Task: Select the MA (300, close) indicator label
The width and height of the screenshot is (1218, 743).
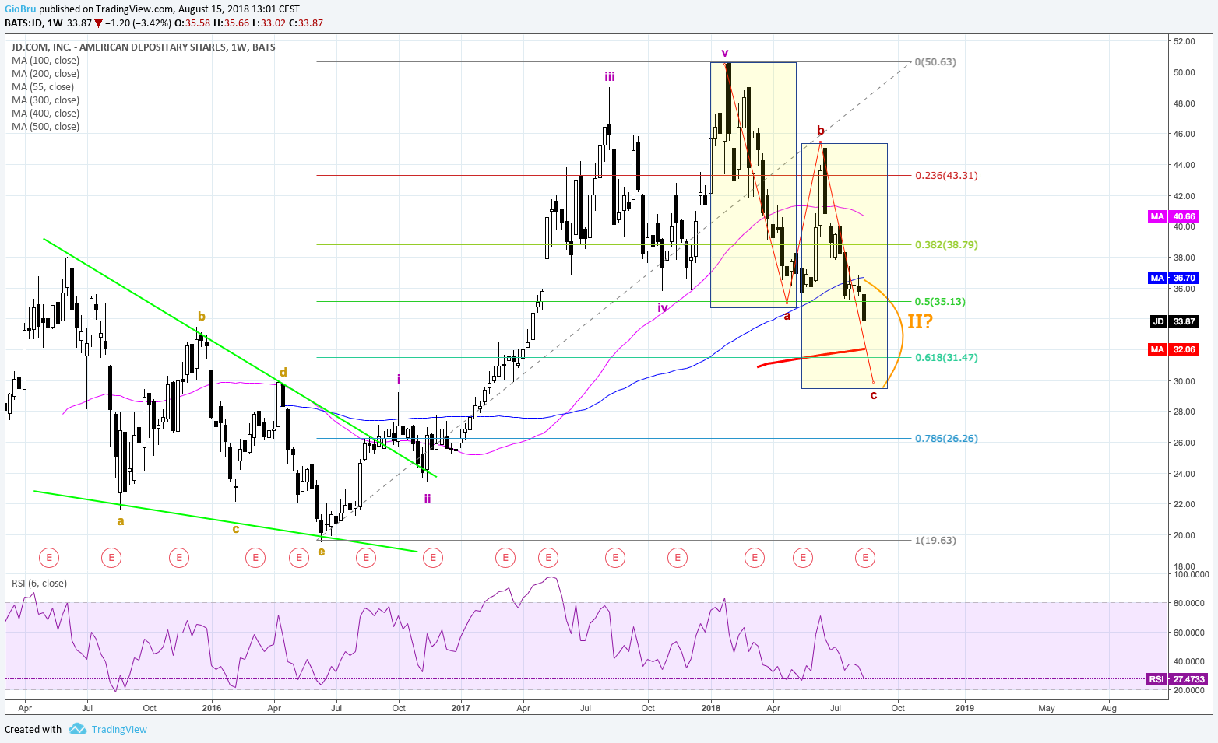Action: 45,100
